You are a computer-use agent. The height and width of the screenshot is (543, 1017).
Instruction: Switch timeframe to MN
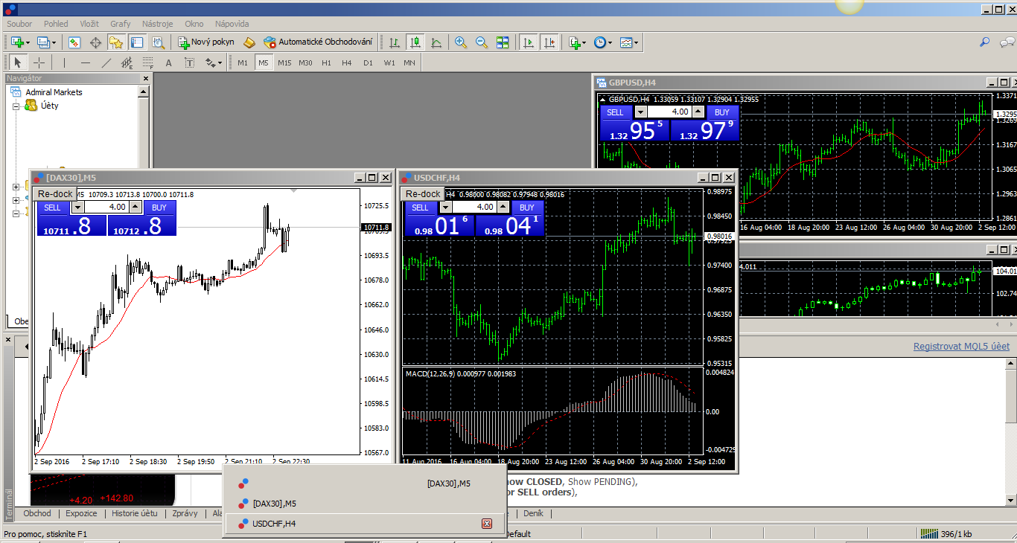click(409, 62)
